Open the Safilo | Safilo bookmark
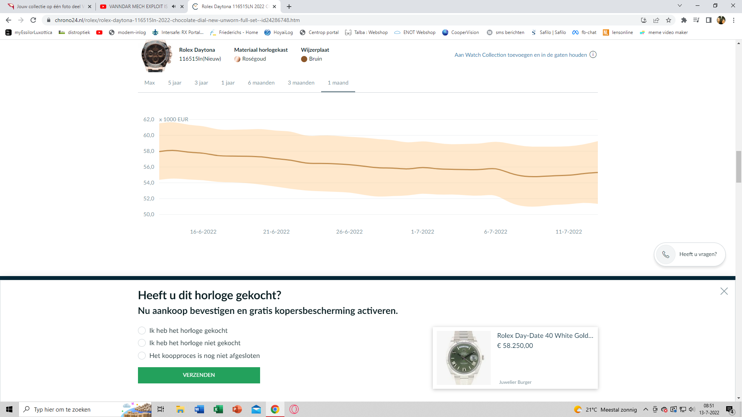Image resolution: width=742 pixels, height=417 pixels. point(549,32)
